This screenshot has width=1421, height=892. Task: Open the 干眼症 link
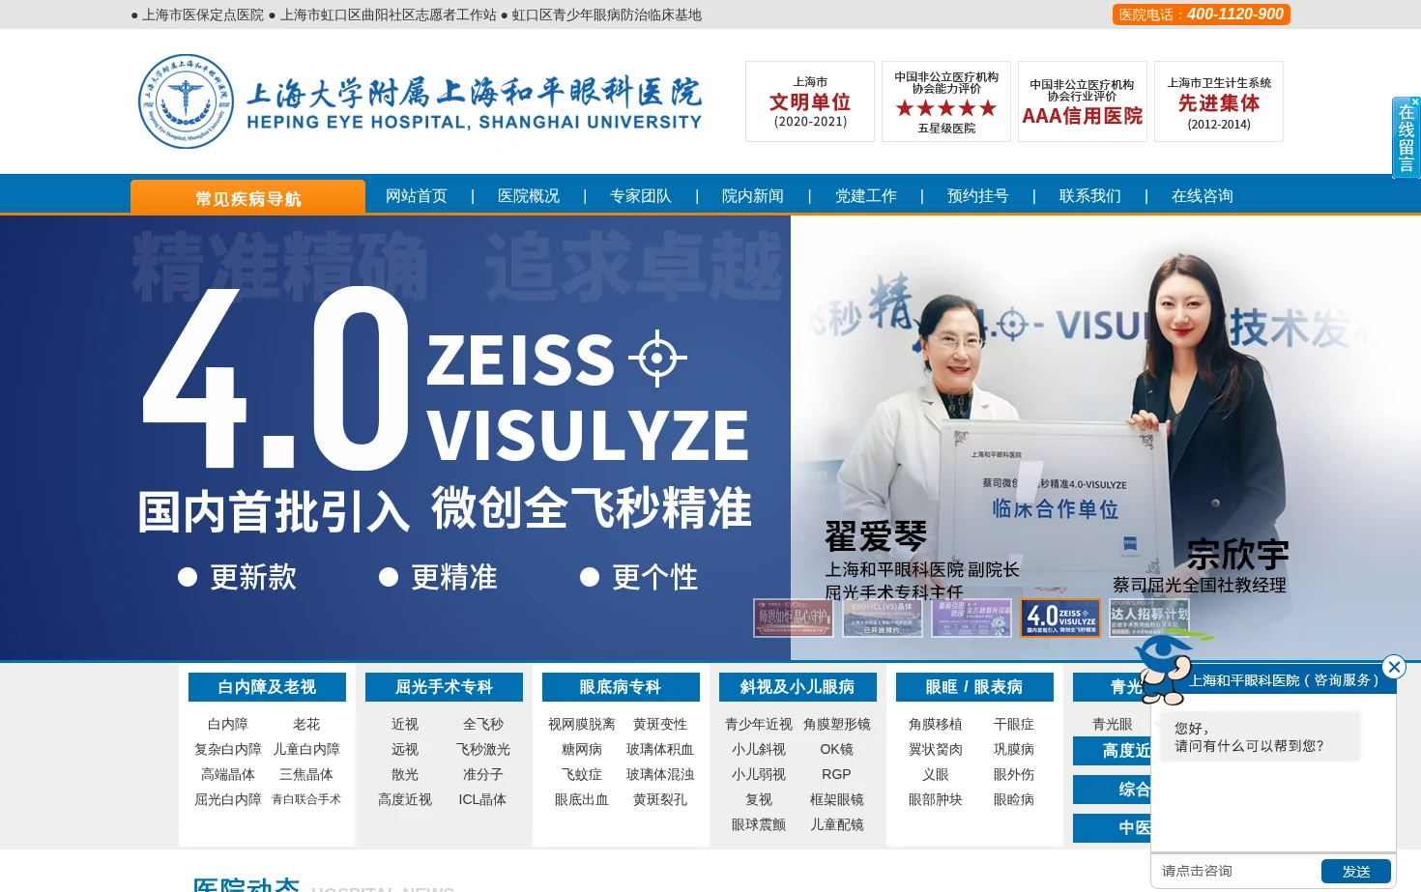1014,724
